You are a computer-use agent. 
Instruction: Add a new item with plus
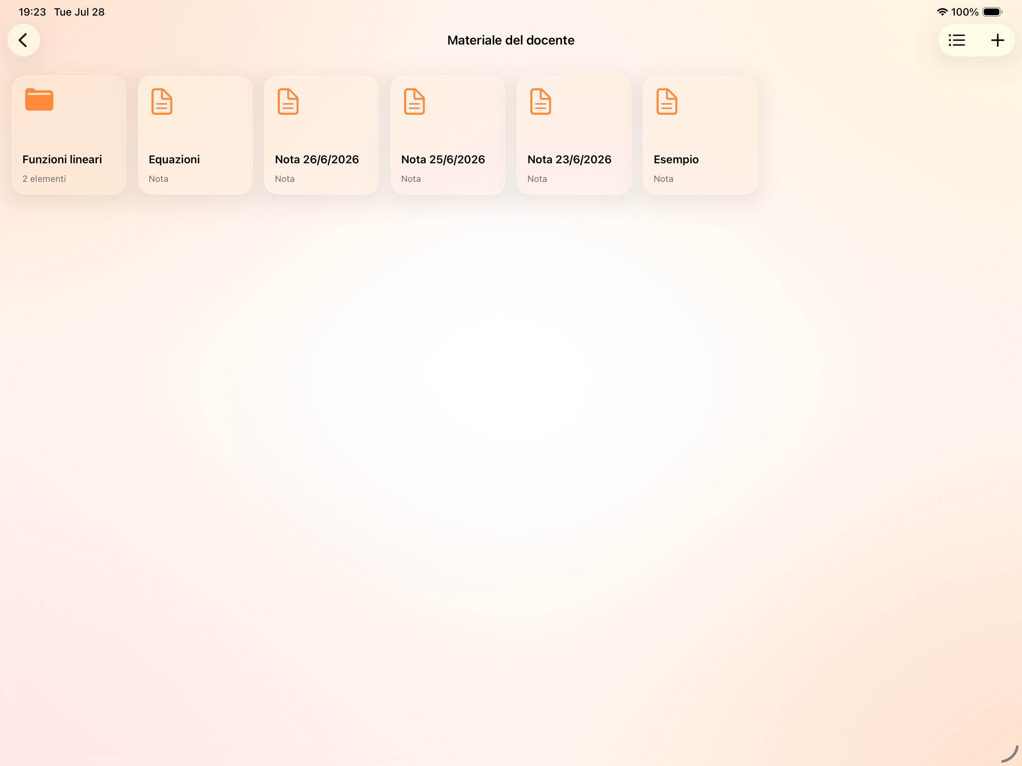click(x=997, y=40)
